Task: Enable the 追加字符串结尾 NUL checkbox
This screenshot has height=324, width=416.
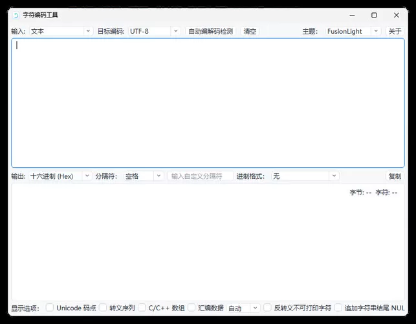Action: pyautogui.click(x=338, y=308)
